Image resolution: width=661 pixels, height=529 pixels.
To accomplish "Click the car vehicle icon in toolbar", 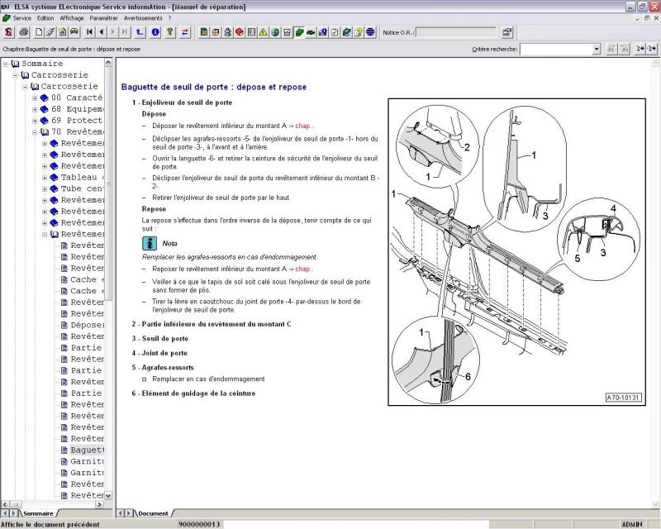I will 74,32.
